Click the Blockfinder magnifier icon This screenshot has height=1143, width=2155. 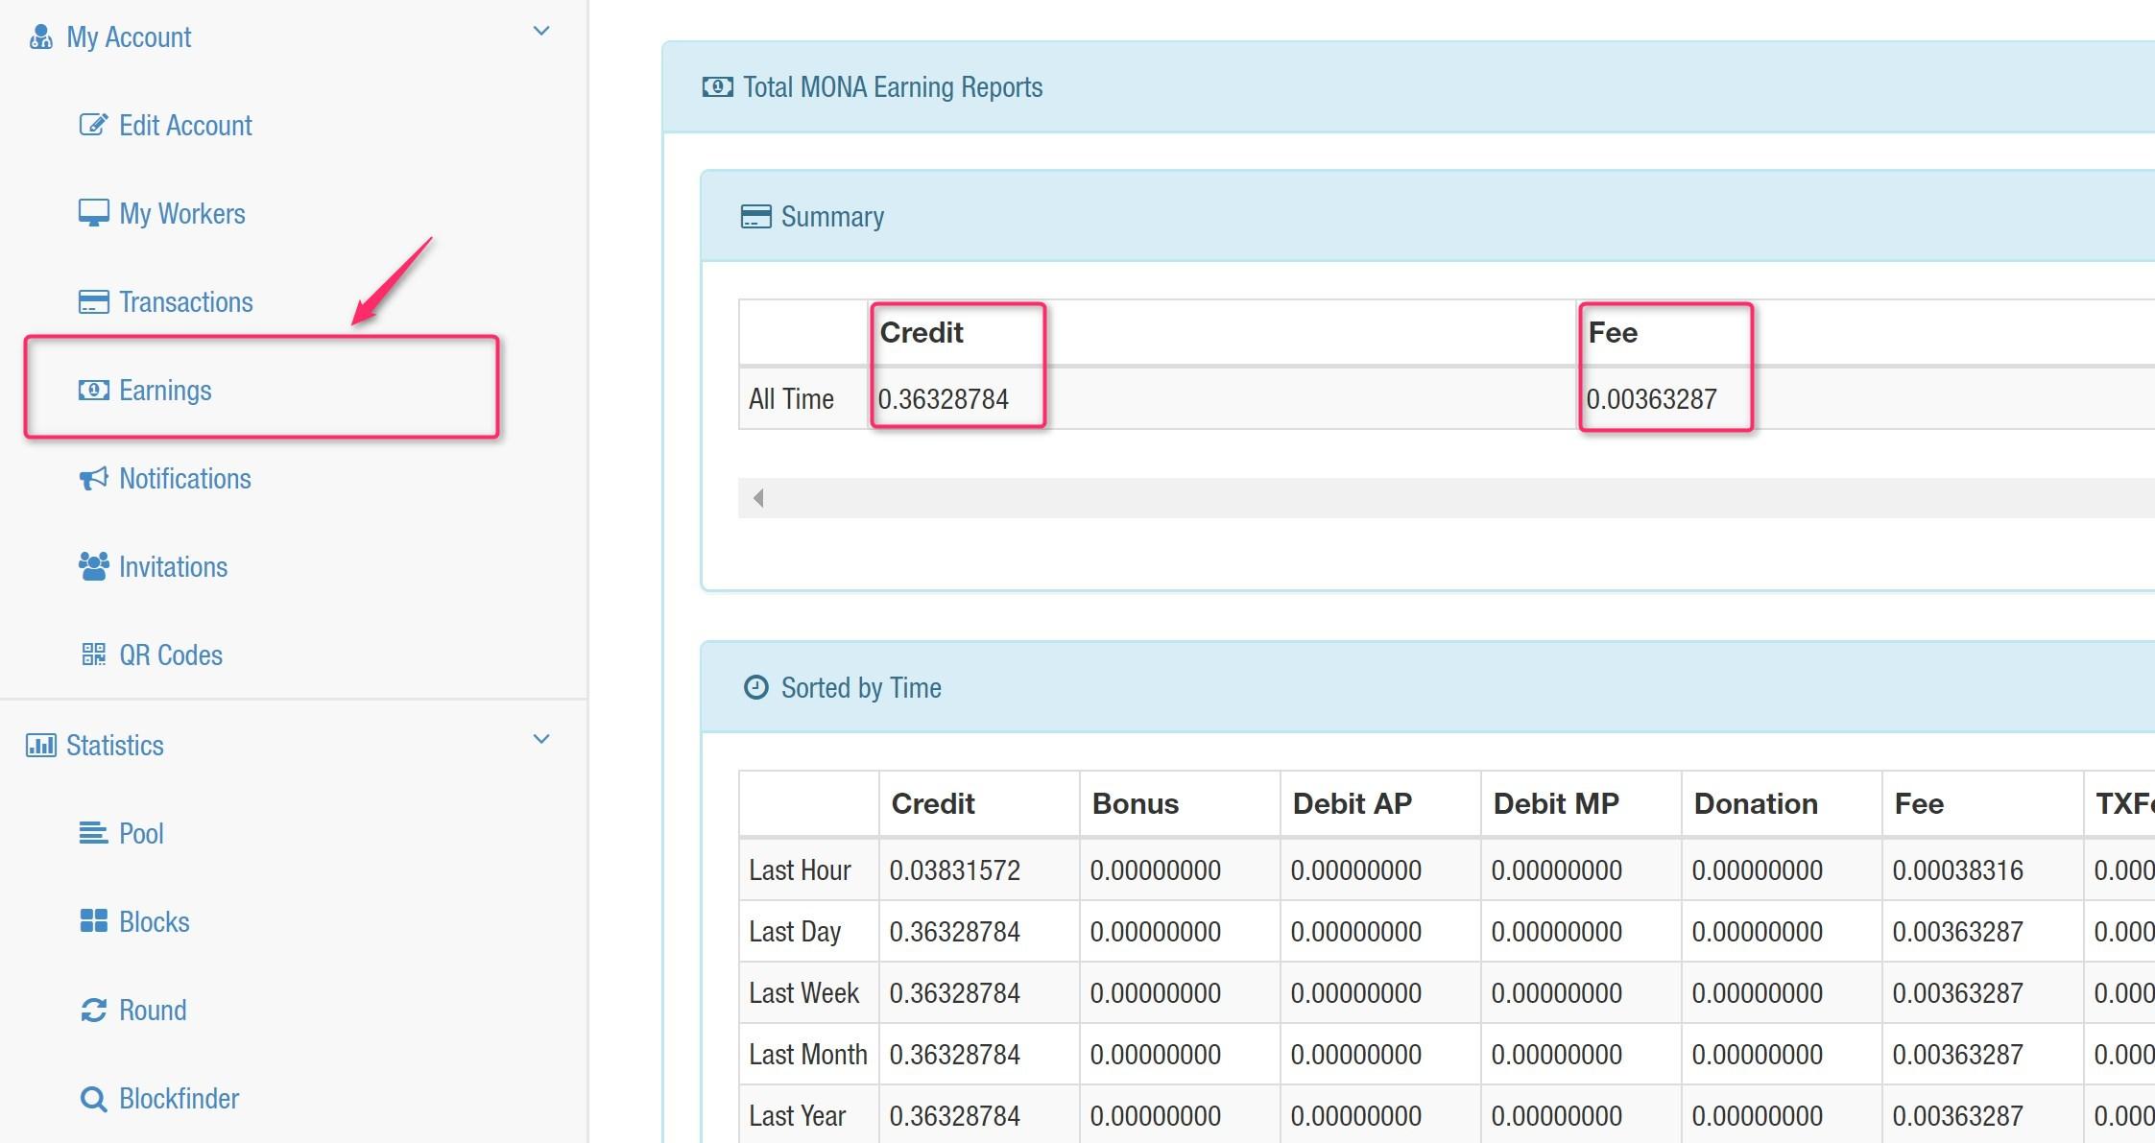[x=93, y=1098]
